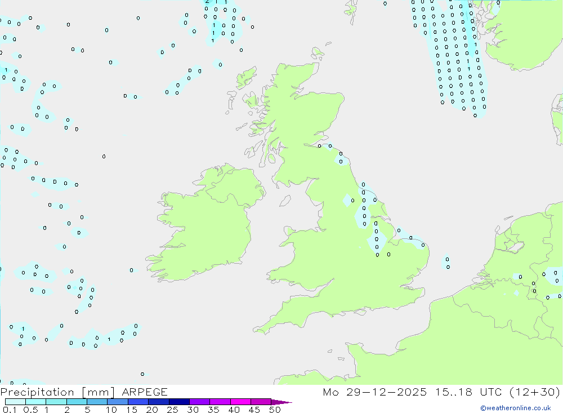
Task: Click the weatheronline.co.uk copyright link
Action: tap(515, 408)
